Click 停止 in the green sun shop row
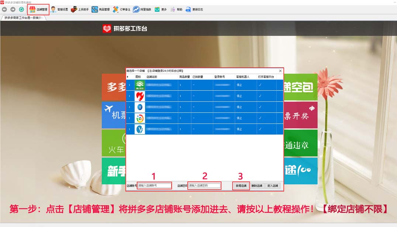This screenshot has width=397, height=227. (239, 85)
